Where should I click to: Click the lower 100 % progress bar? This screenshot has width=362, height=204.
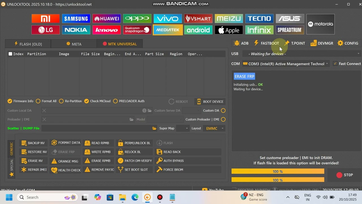[278, 180]
